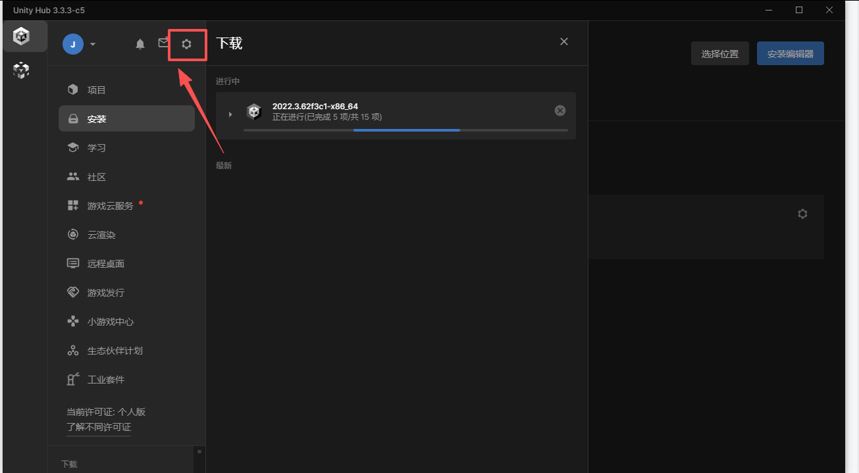
Task: Click the 进行中 section label
Action: (228, 81)
